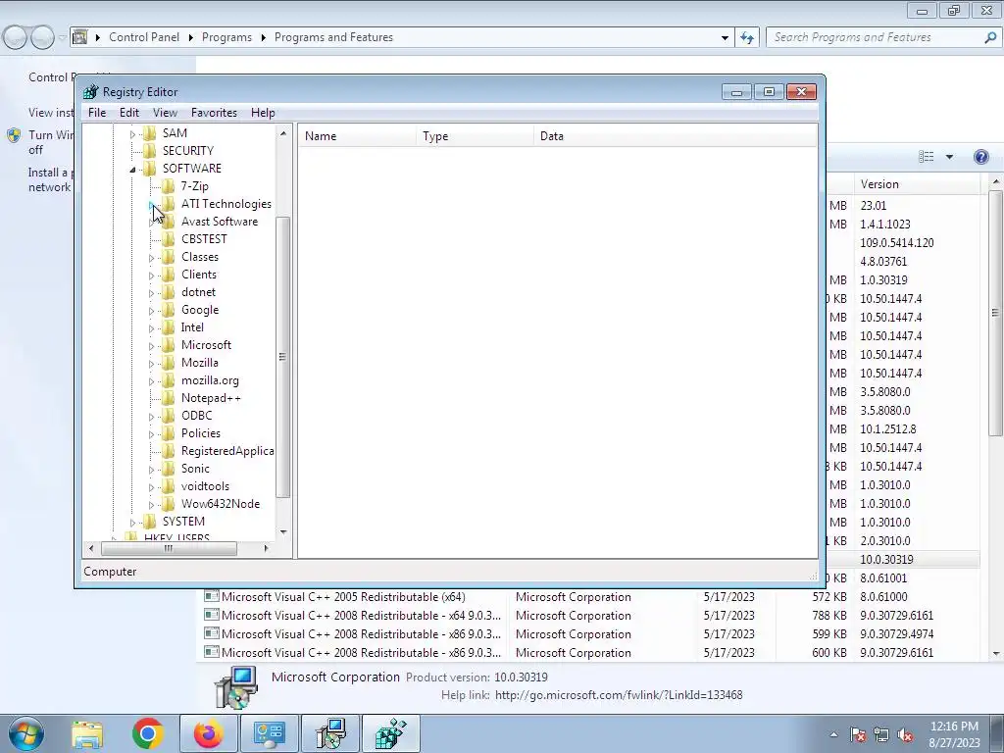Launch Firefox from the taskbar
Image resolution: width=1004 pixels, height=753 pixels.
[x=208, y=733]
